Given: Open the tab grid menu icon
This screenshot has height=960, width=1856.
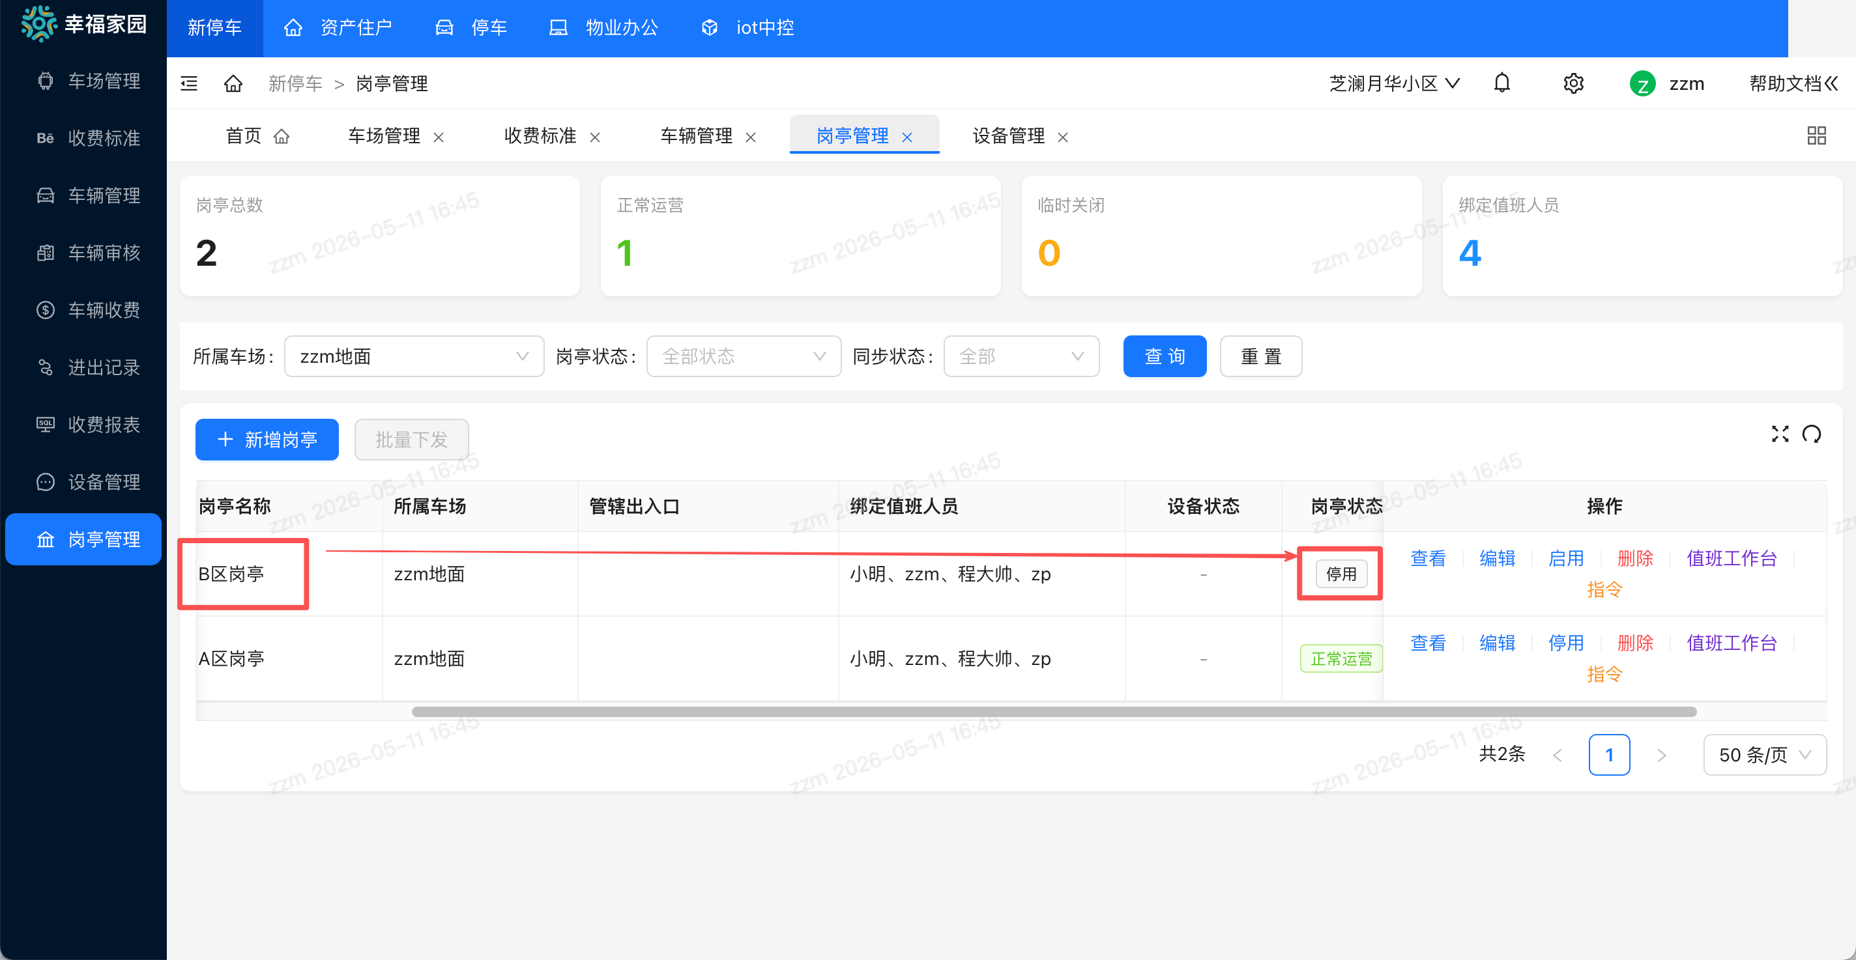Looking at the screenshot, I should pyautogui.click(x=1816, y=135).
